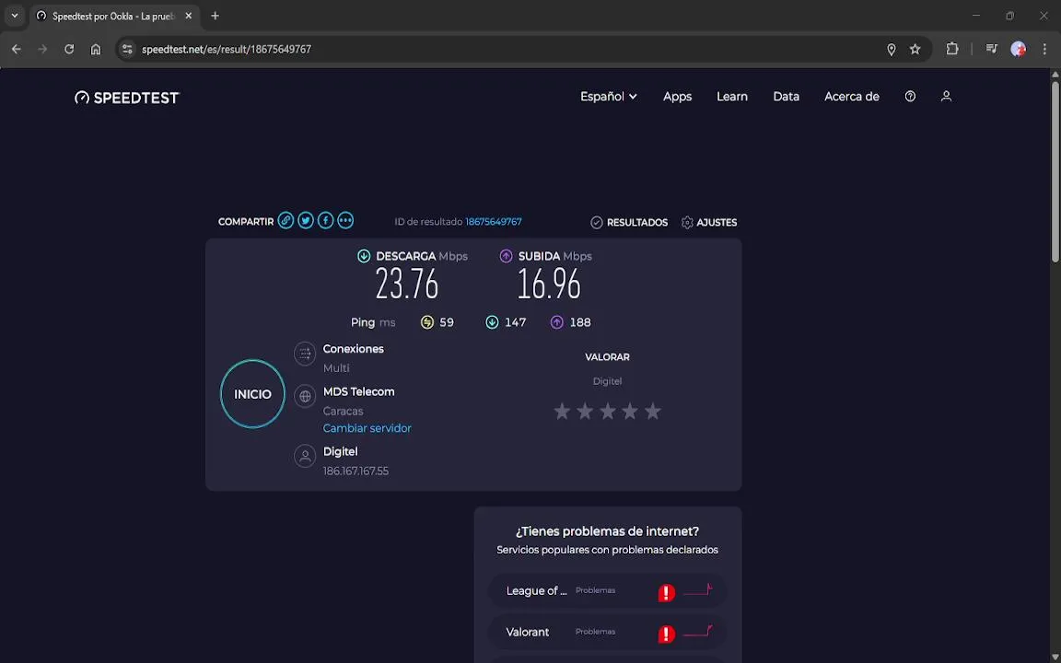Open Chrome profile avatar
This screenshot has height=663, width=1061.
1018,49
